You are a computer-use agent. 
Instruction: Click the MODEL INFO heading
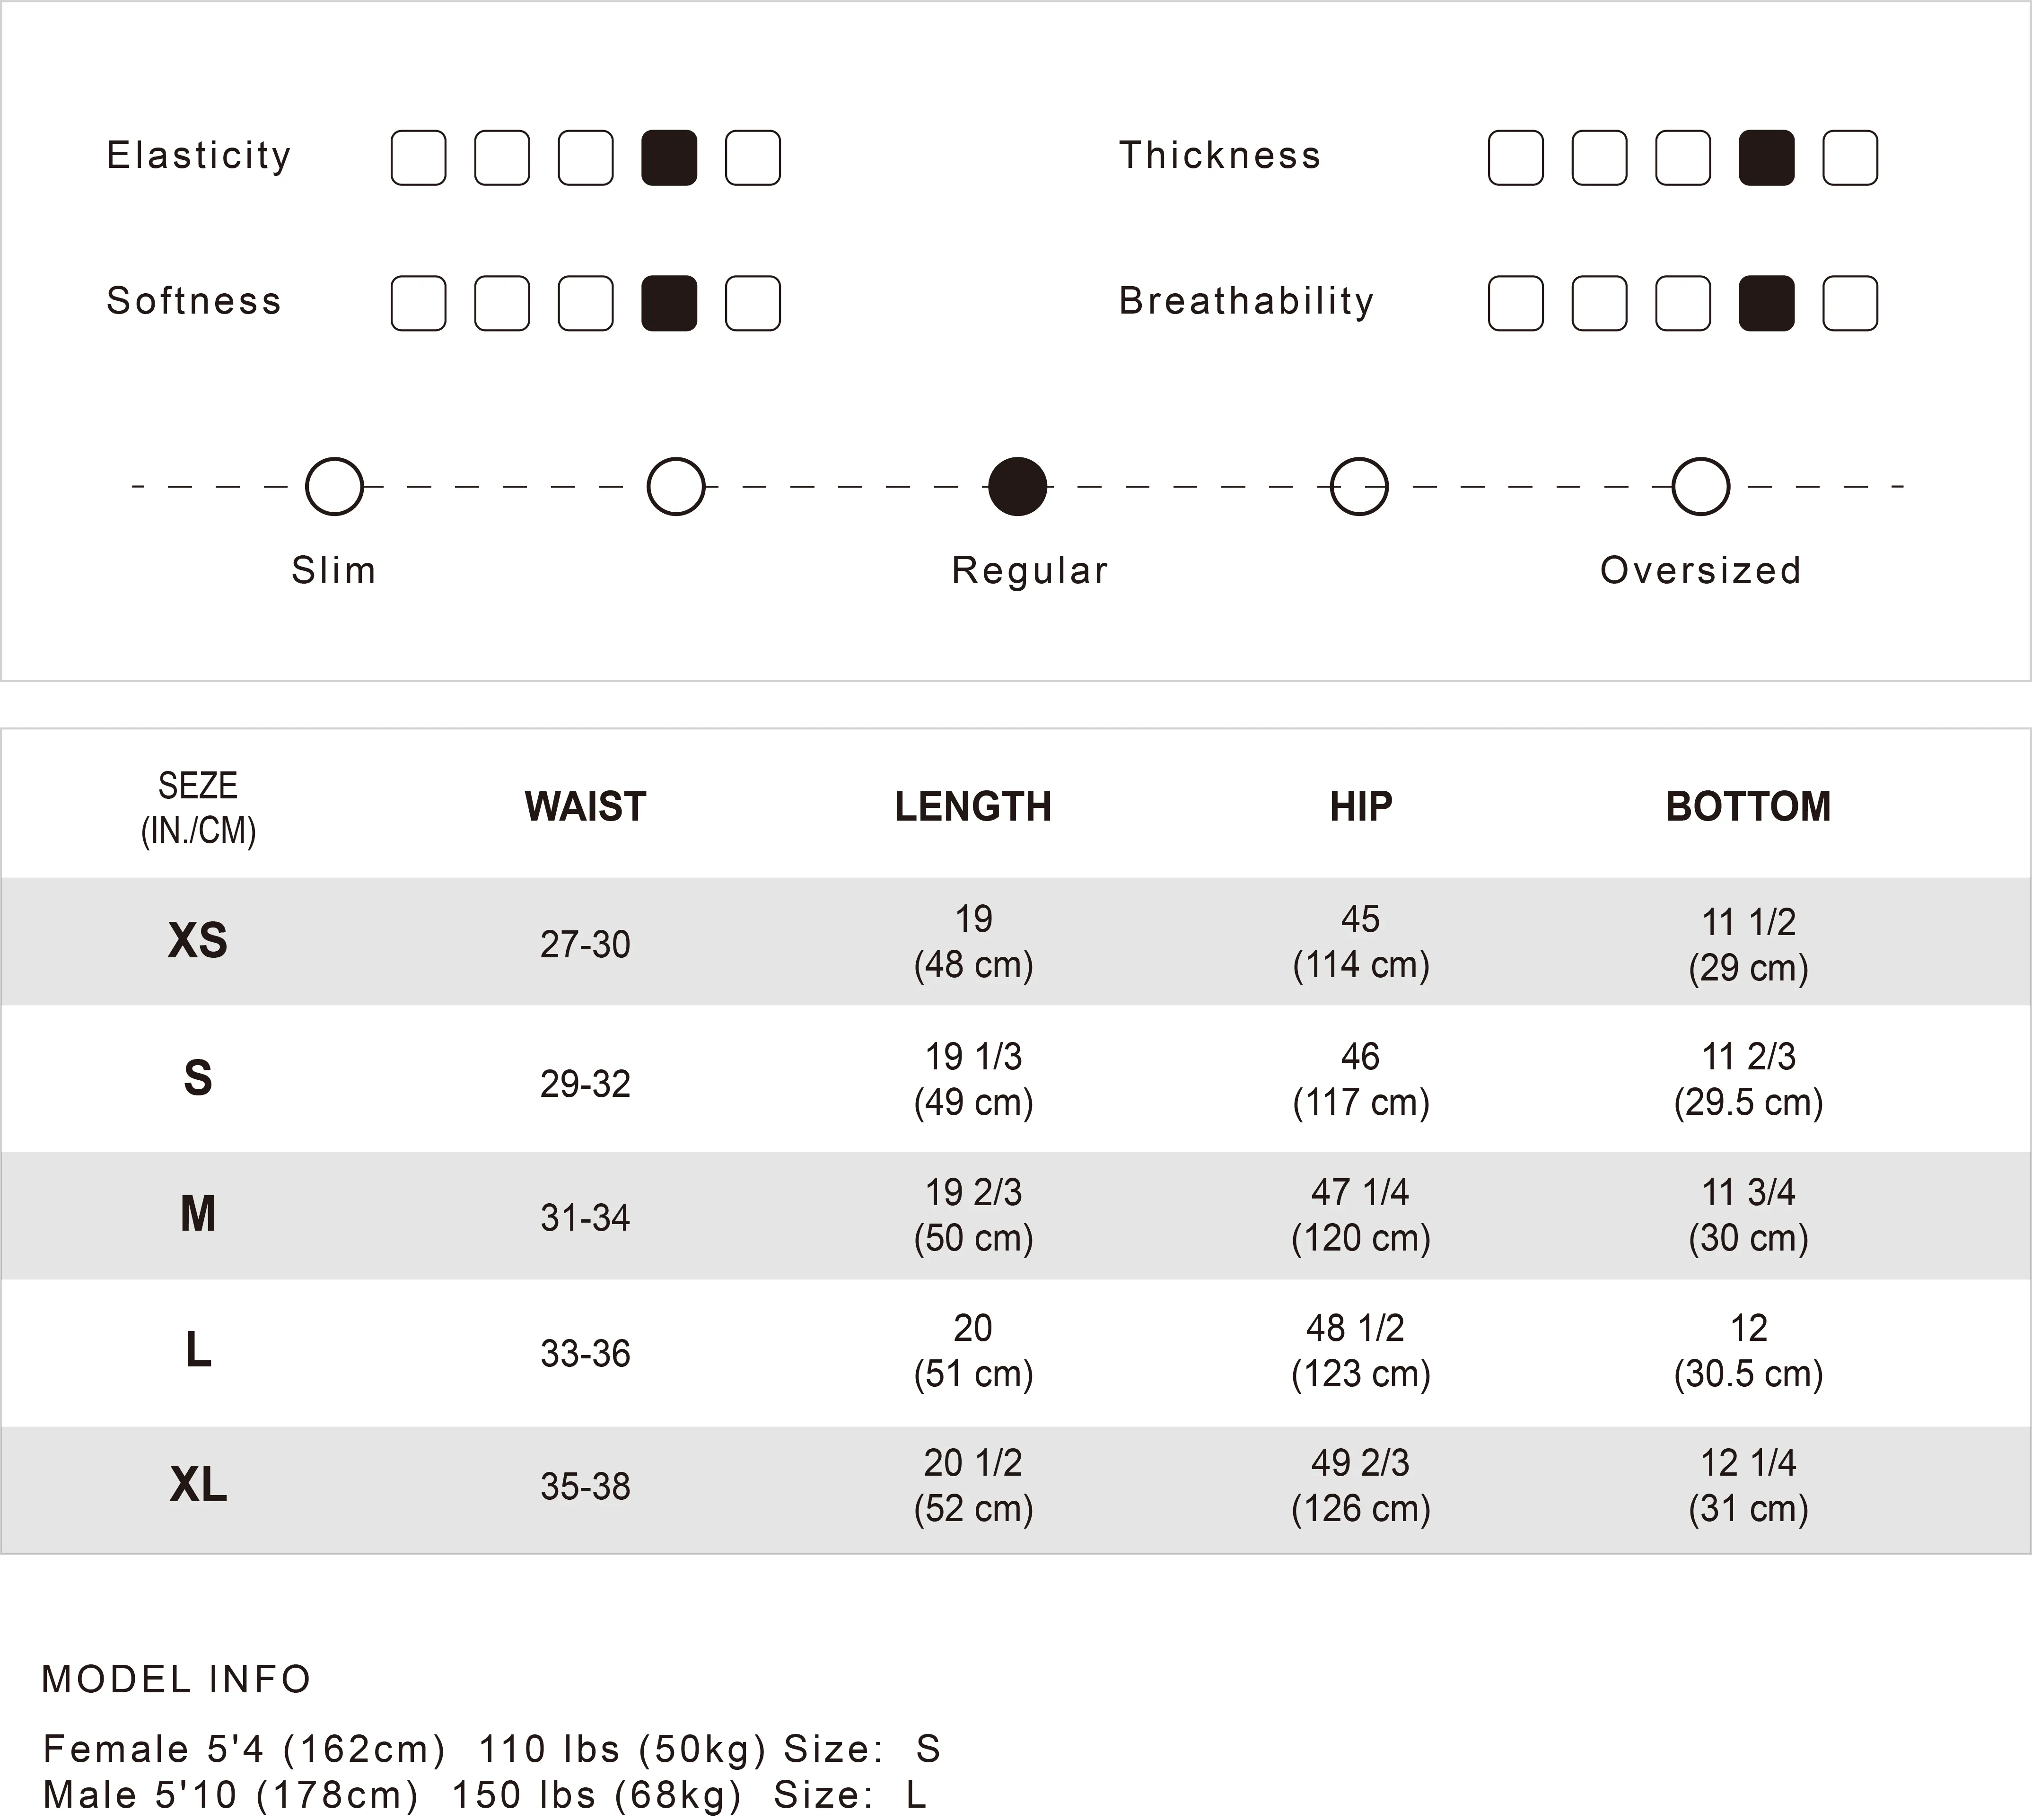click(176, 1680)
